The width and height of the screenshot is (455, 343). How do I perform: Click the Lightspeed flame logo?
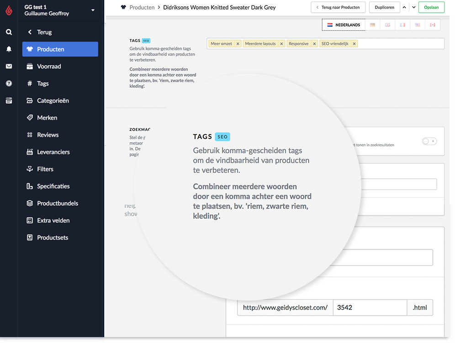(9, 11)
